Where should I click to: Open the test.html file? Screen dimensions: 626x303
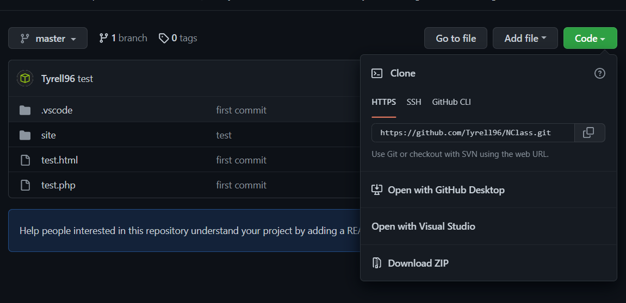click(59, 160)
